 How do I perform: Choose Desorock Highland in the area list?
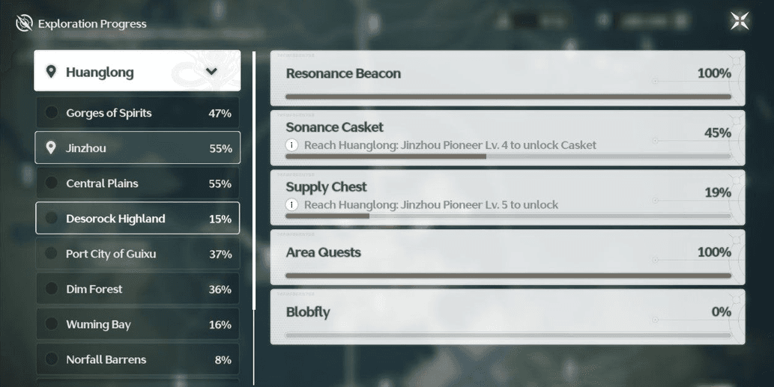[138, 218]
